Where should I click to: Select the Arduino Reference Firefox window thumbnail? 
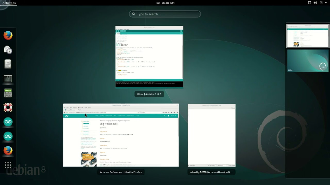click(121, 135)
